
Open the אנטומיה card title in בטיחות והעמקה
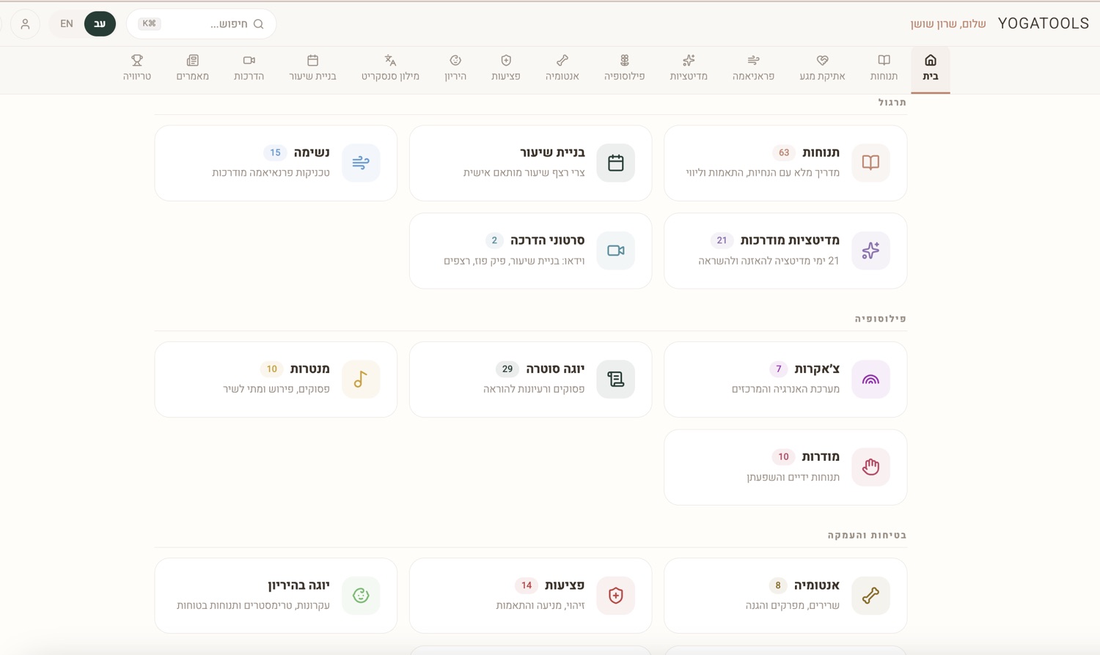point(817,585)
